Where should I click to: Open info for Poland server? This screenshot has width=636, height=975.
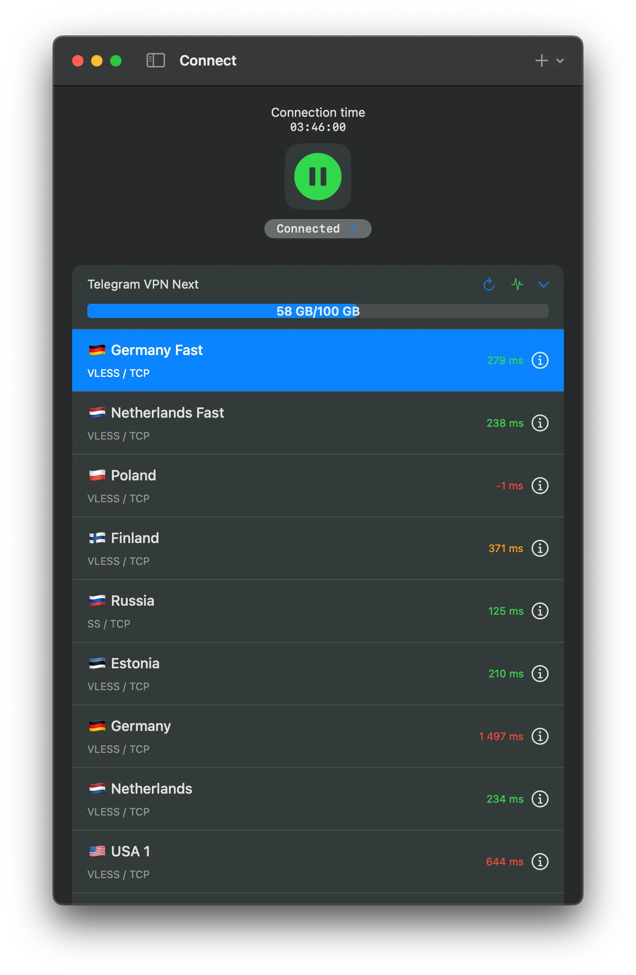tap(540, 486)
